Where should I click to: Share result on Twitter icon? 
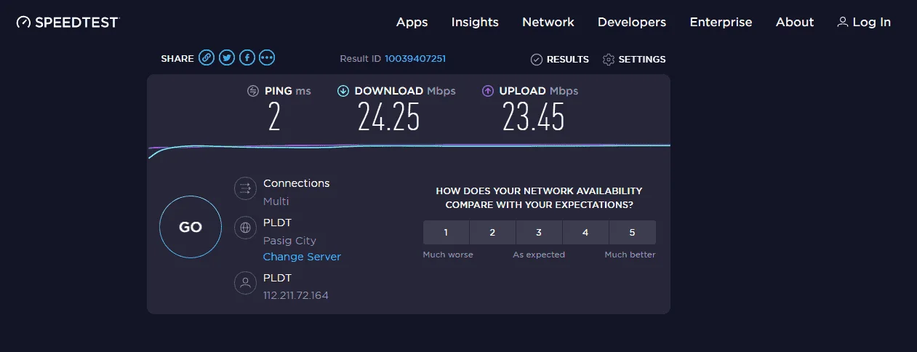228,58
